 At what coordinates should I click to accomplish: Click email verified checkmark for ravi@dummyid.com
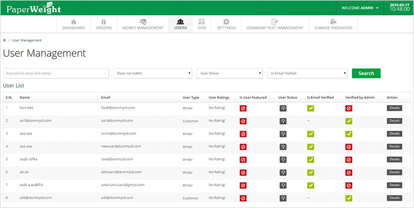[x=311, y=160]
